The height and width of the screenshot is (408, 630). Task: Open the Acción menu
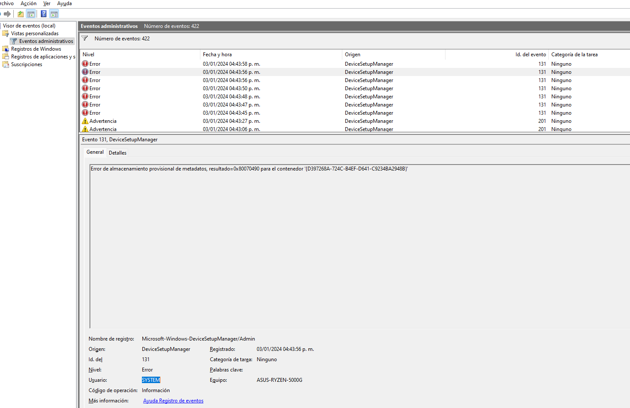coord(28,3)
